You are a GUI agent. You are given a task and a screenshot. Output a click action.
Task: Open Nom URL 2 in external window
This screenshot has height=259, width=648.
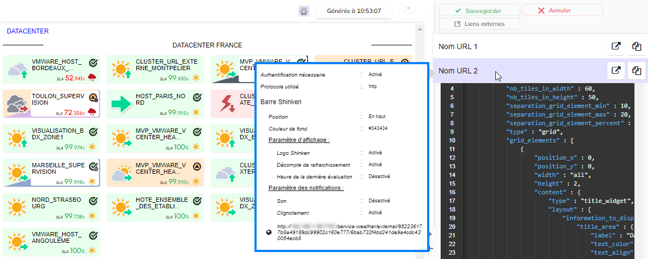(x=616, y=70)
